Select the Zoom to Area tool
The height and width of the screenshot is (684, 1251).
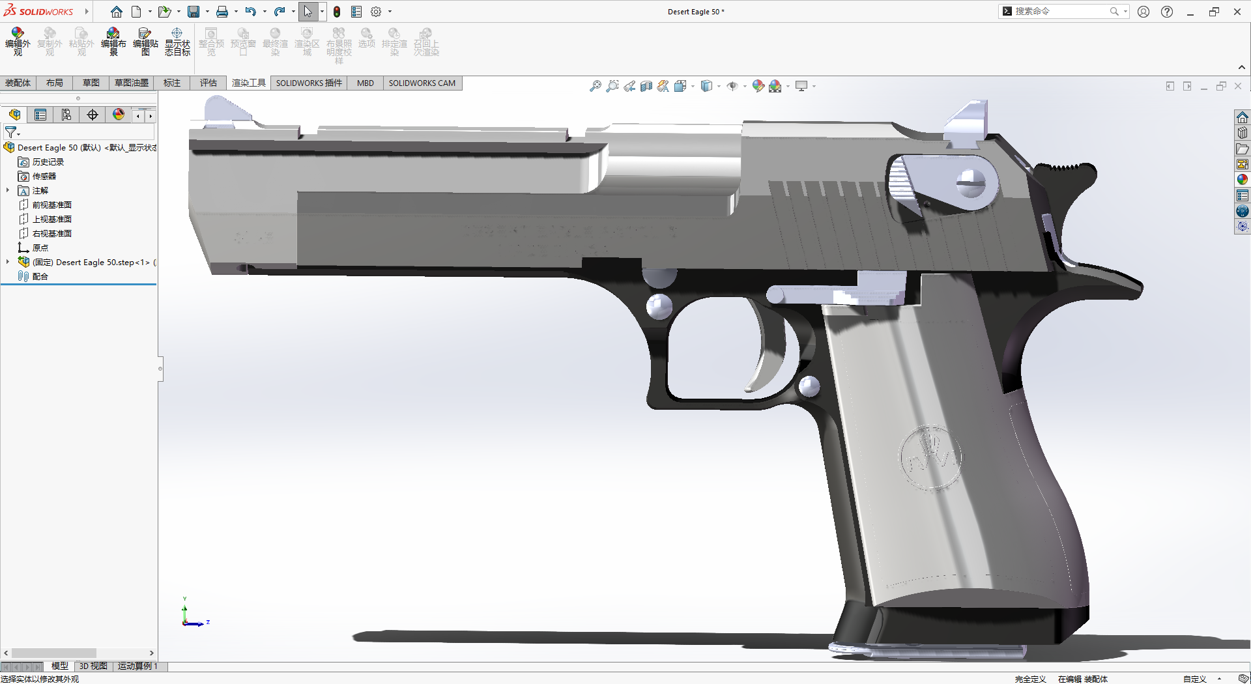[x=612, y=86]
